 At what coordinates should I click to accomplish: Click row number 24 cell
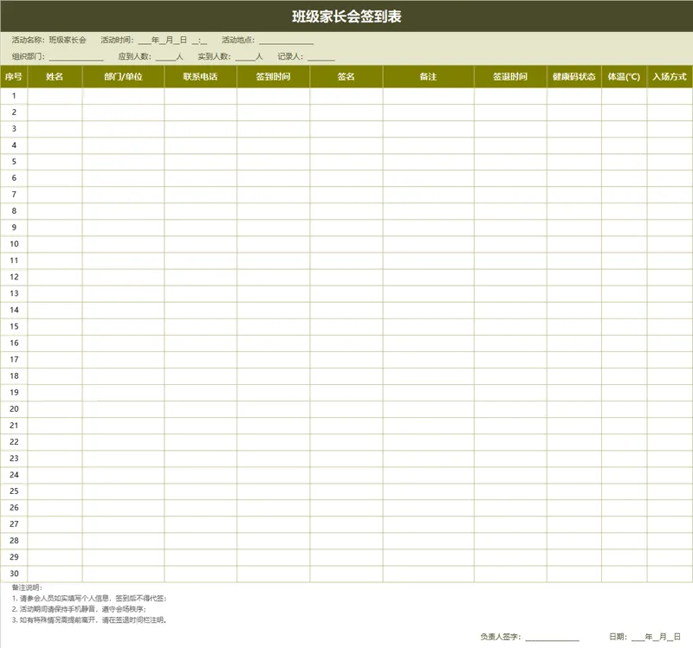(x=14, y=475)
